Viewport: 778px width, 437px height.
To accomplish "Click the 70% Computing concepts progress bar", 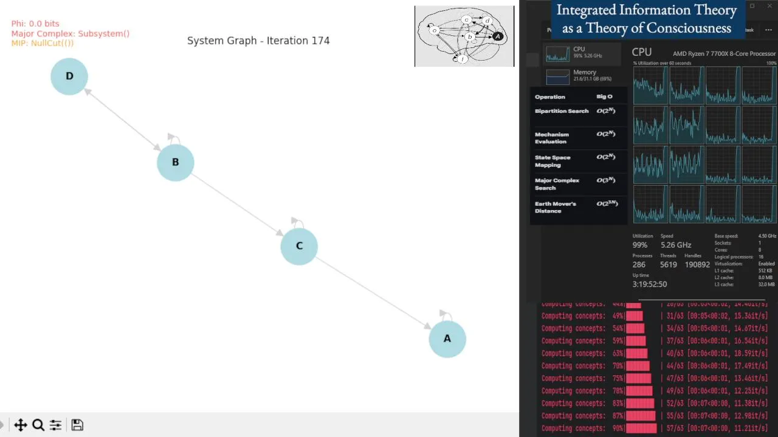I will click(x=638, y=366).
